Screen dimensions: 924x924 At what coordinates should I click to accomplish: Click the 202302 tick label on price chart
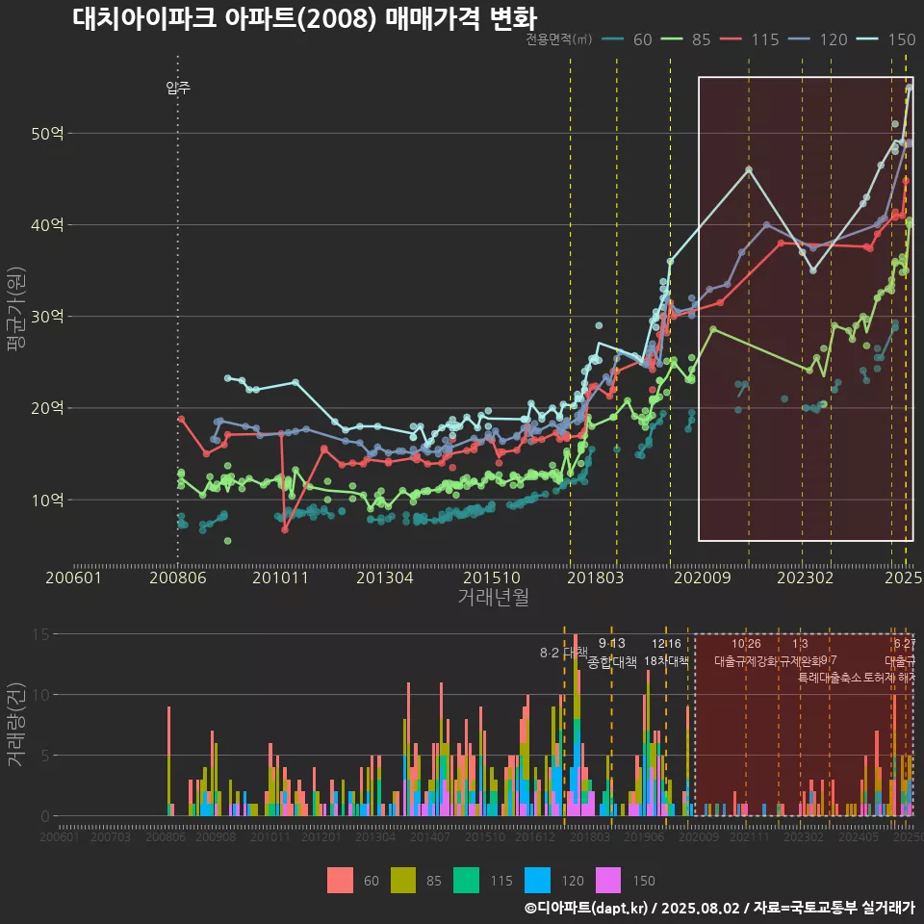click(805, 577)
